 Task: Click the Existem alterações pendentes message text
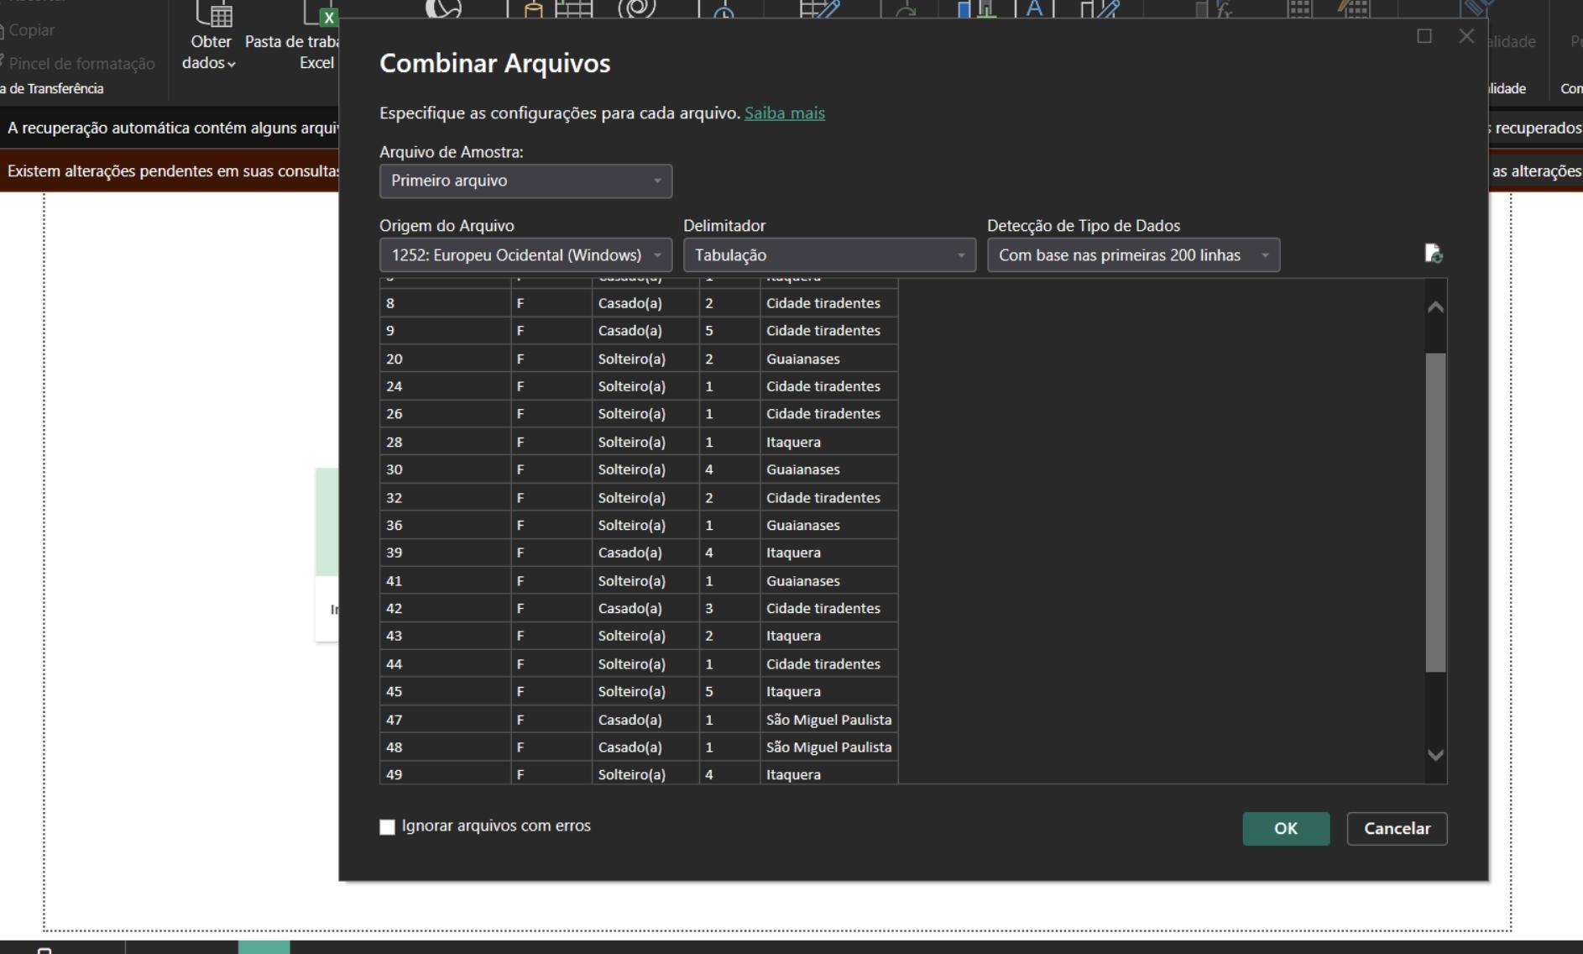pos(172,170)
